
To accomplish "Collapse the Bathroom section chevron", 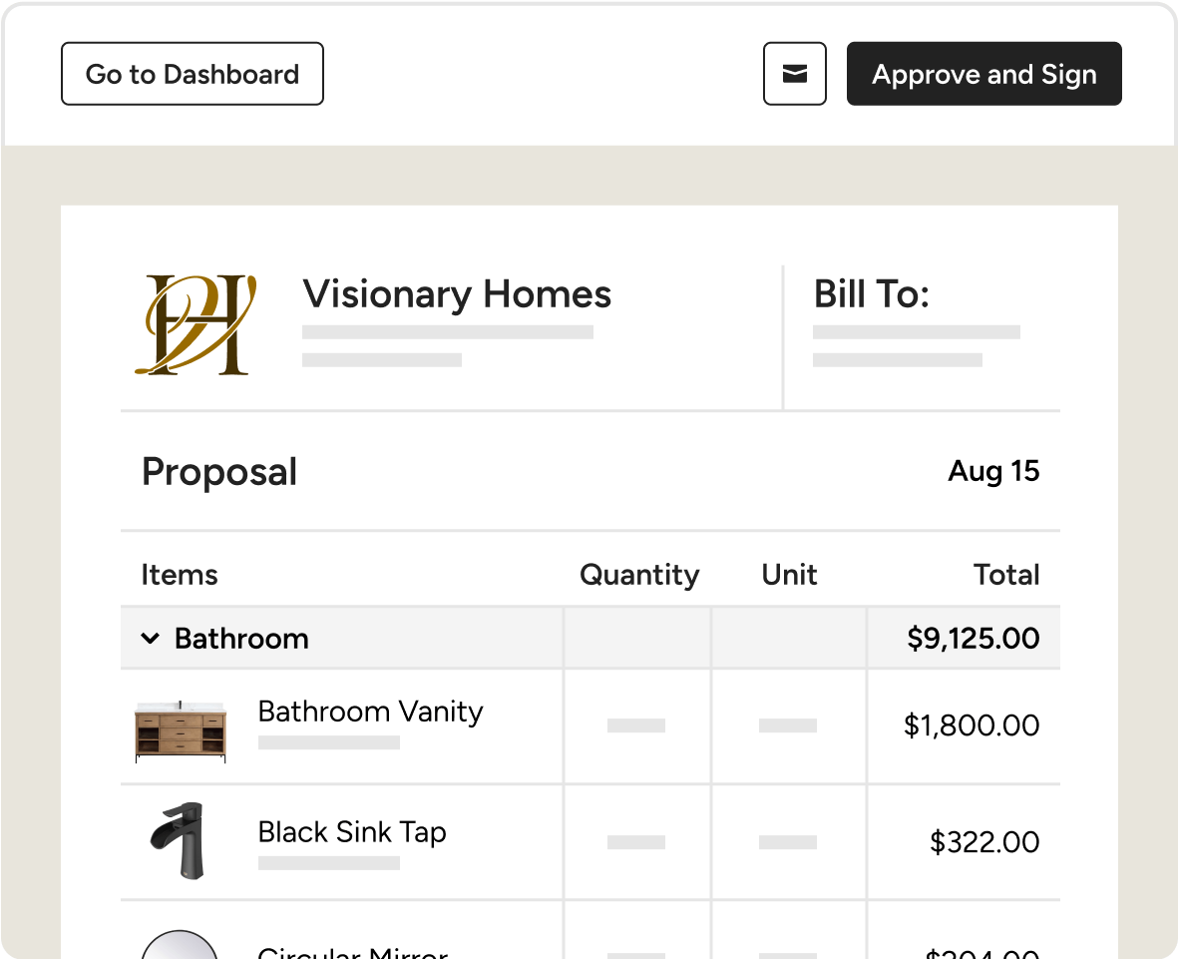I will coord(151,639).
